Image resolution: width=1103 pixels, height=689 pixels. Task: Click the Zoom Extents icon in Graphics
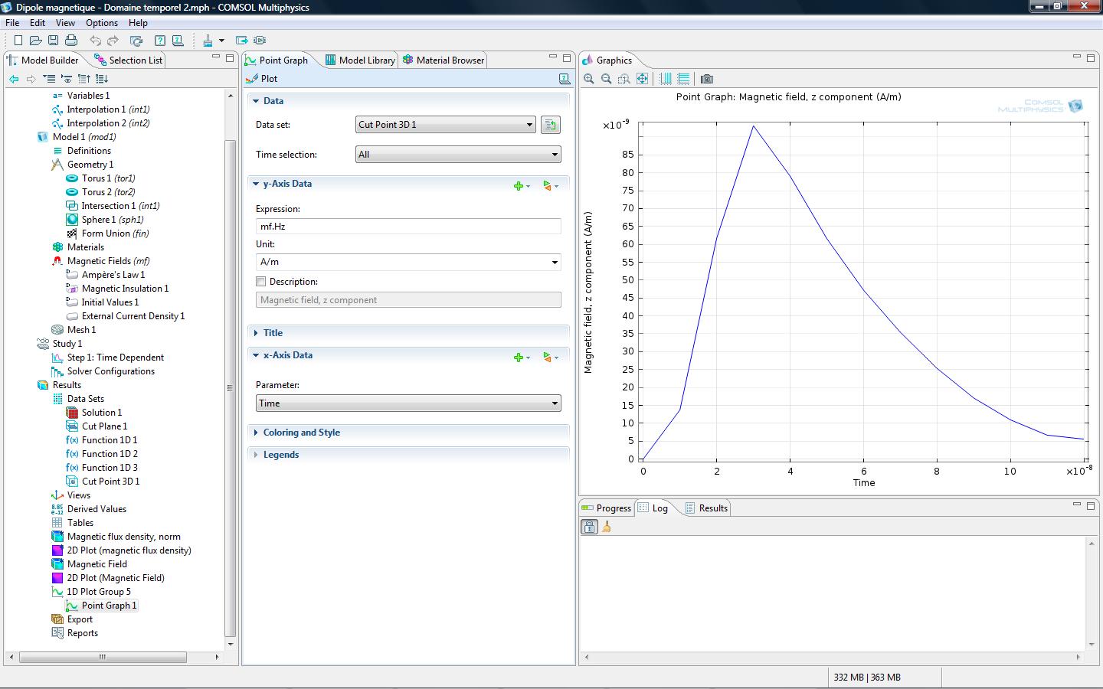point(642,79)
